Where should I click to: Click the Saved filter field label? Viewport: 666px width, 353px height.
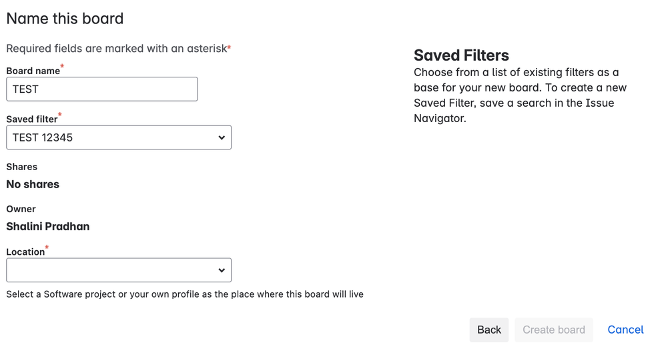[31, 119]
